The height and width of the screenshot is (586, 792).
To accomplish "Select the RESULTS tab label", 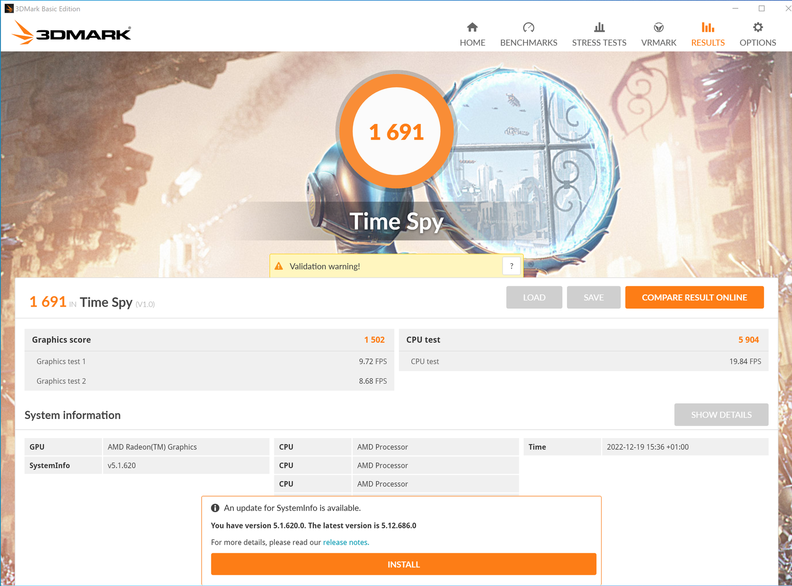I will pos(708,43).
